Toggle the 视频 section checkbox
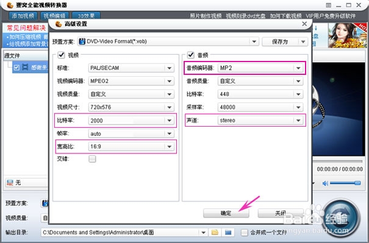The height and width of the screenshot is (243, 369). coord(61,55)
